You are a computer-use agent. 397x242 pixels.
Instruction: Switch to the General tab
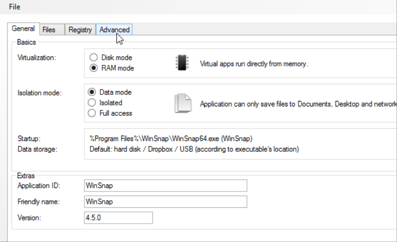tap(23, 29)
